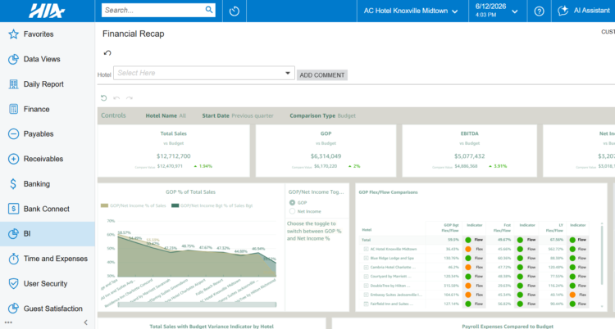Screen dimensions: 615x329
Task: Select the GOP radio option
Action: coord(292,202)
